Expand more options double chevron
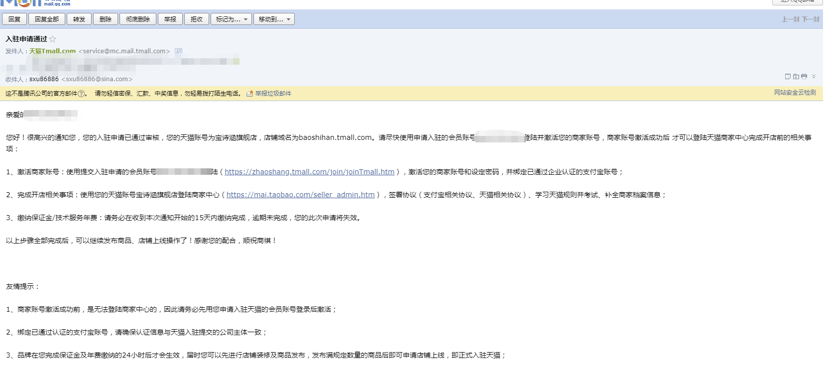This screenshot has height=372, width=824. (814, 76)
